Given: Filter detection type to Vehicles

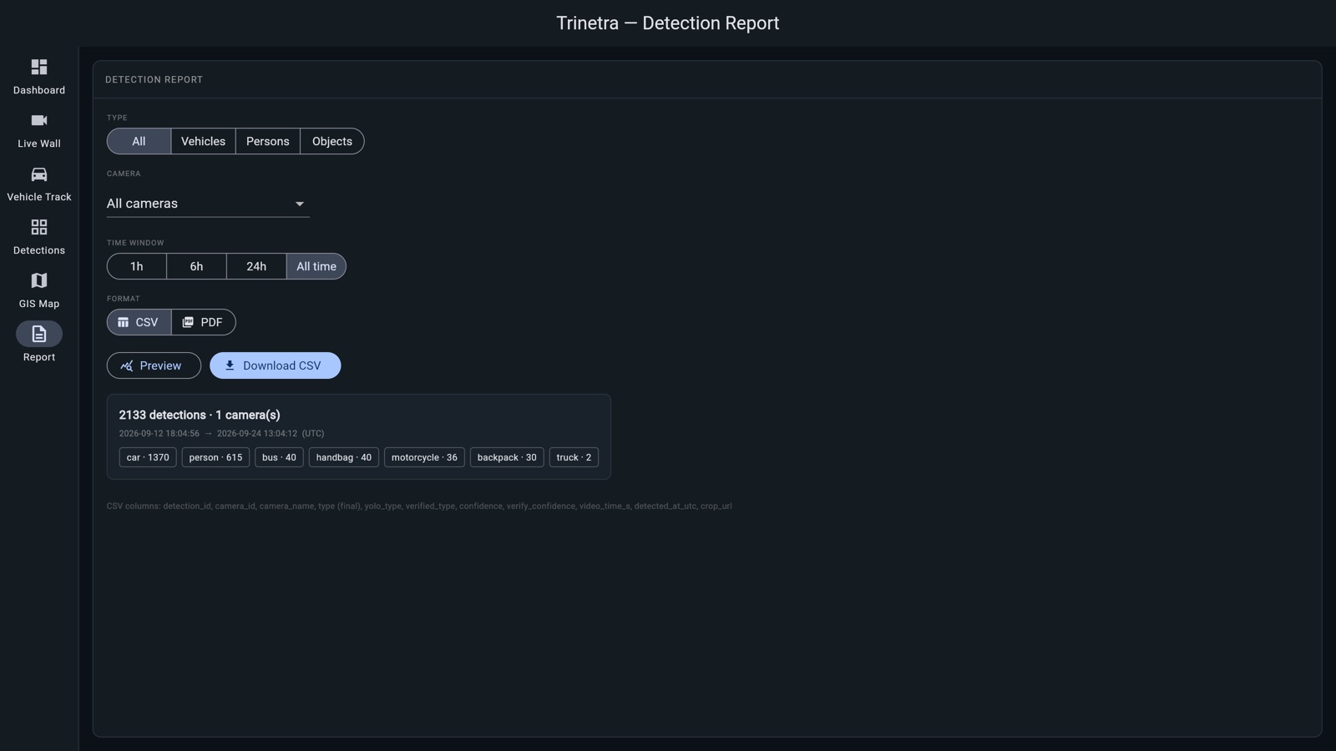Looking at the screenshot, I should tap(203, 141).
